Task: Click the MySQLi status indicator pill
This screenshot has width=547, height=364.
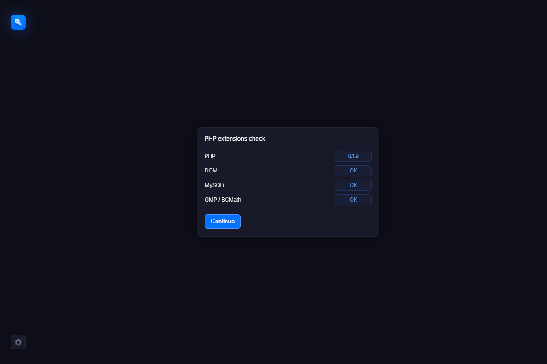Action: point(353,185)
